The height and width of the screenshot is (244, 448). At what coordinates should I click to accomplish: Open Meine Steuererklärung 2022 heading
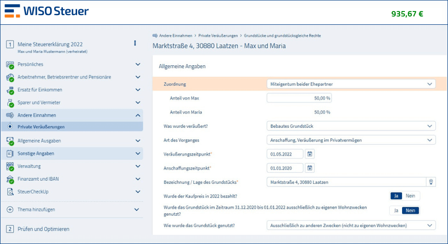tap(50, 44)
